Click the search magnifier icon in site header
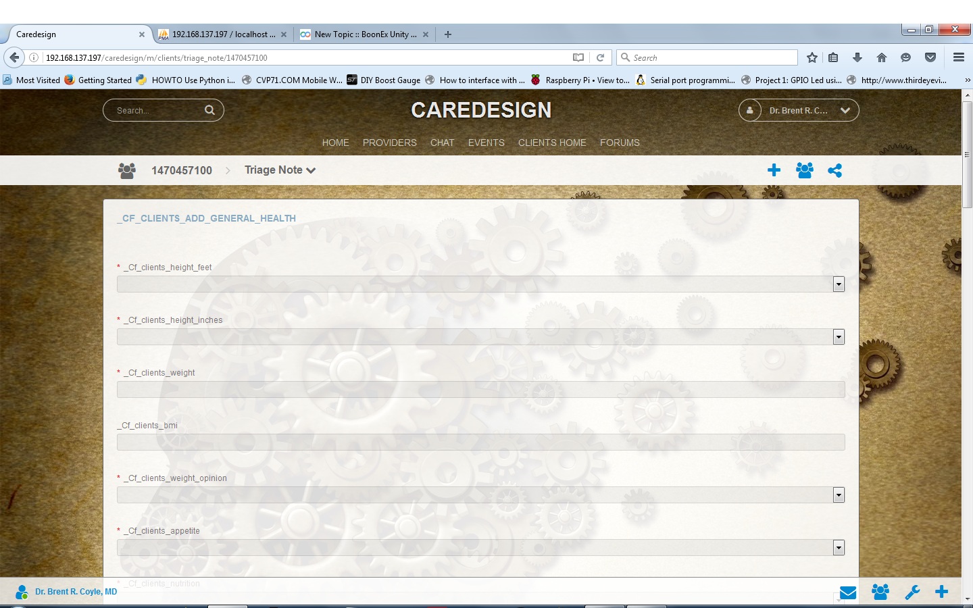Image resolution: width=973 pixels, height=608 pixels. 209,110
